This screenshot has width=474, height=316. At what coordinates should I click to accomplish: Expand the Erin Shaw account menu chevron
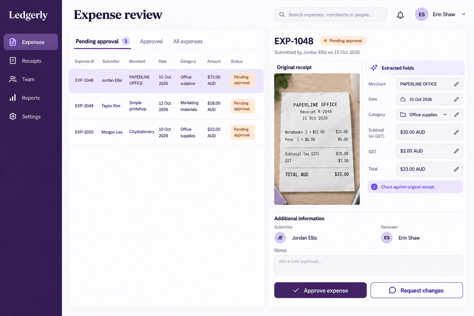[463, 14]
